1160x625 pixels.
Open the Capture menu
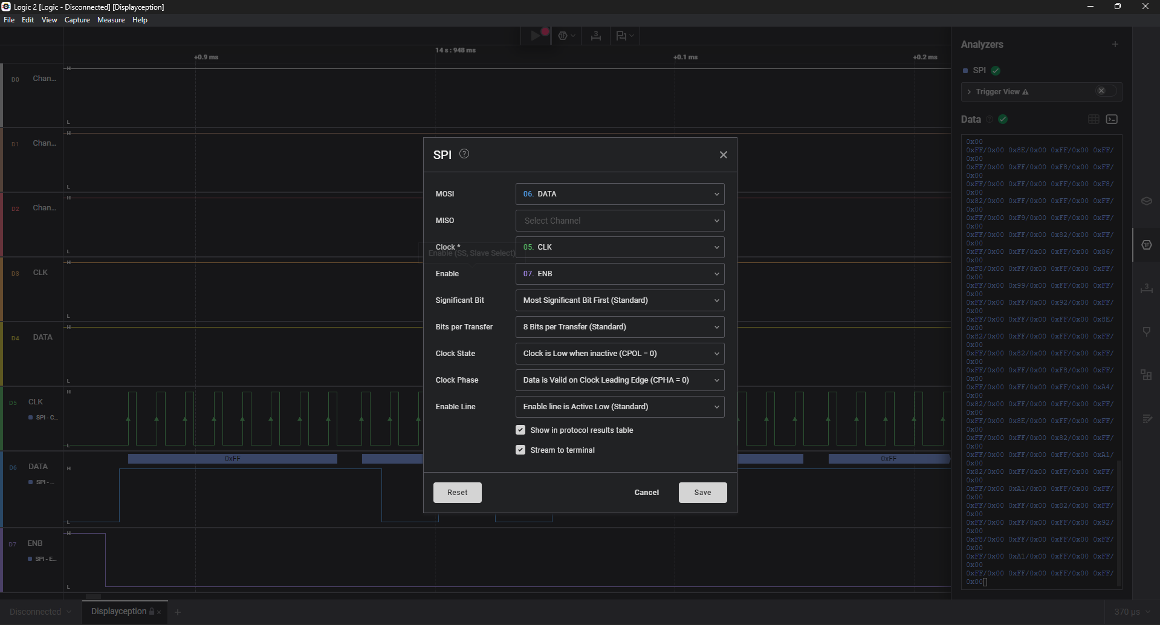(x=77, y=20)
